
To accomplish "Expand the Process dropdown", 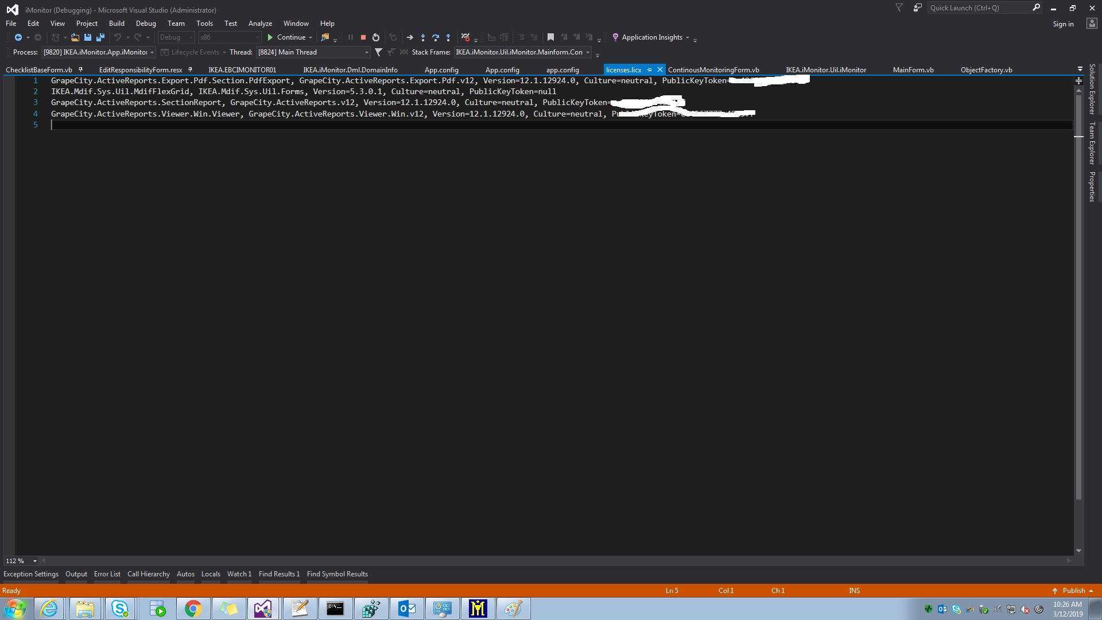I will click(x=152, y=52).
